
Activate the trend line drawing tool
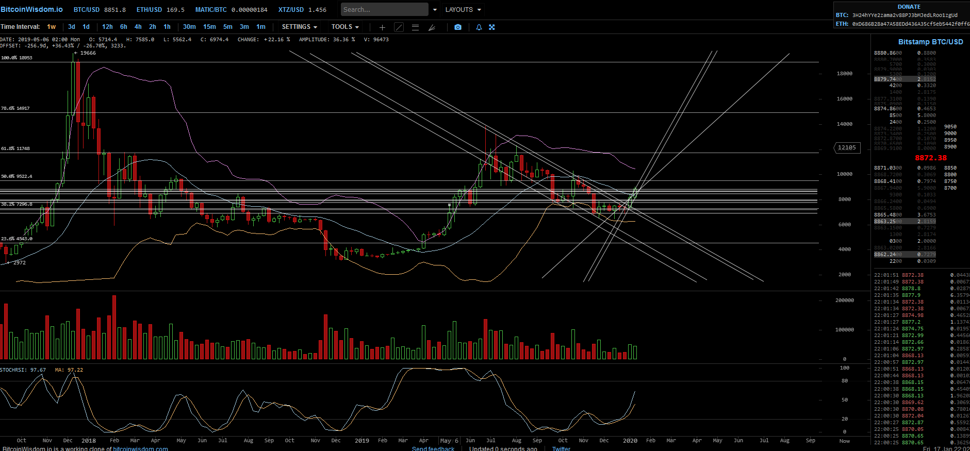click(399, 27)
